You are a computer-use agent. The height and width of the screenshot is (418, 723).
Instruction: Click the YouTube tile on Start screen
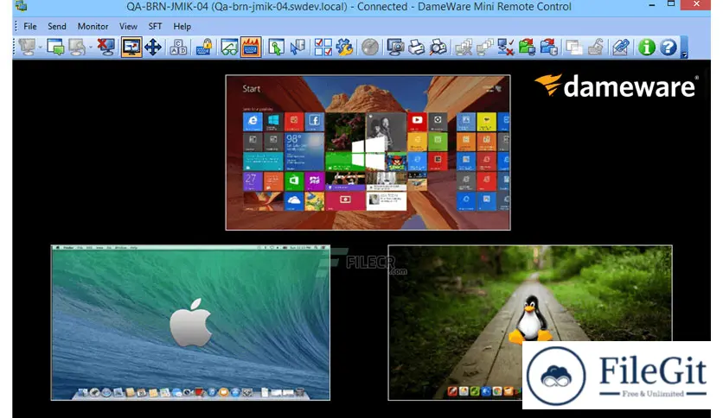[x=417, y=122]
